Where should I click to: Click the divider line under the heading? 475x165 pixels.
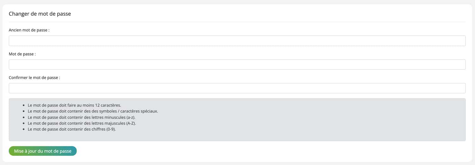pyautogui.click(x=237, y=22)
